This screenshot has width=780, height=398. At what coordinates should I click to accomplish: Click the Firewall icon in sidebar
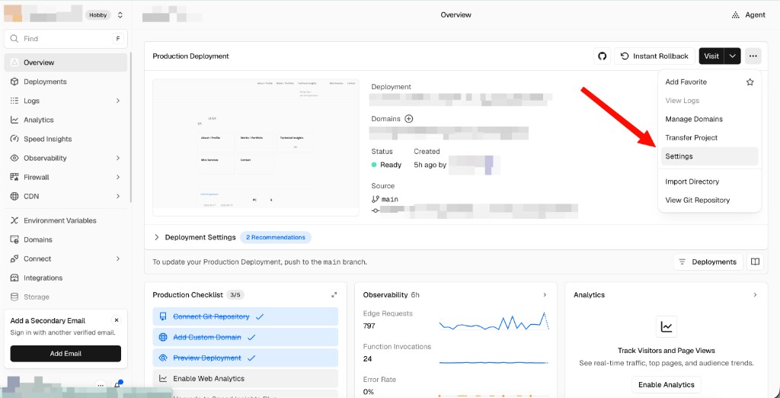tap(14, 178)
